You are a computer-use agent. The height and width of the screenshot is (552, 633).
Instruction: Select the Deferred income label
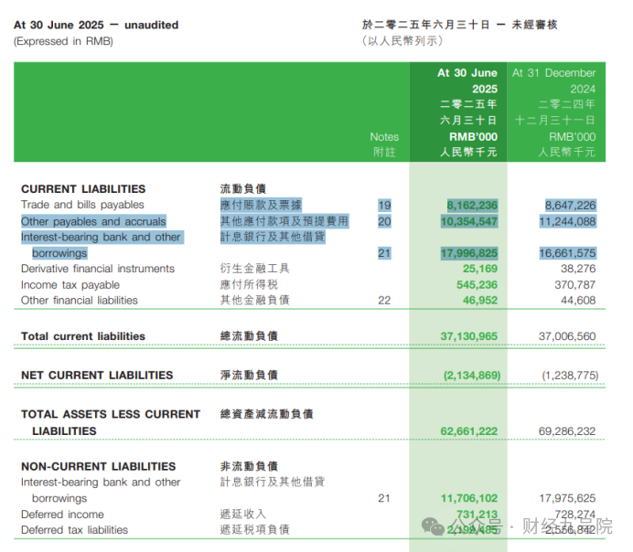click(x=62, y=515)
